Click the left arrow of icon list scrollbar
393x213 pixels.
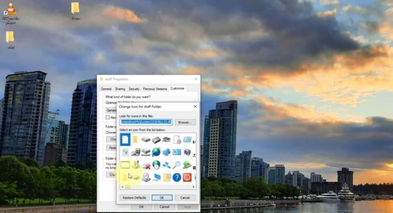[x=123, y=187]
